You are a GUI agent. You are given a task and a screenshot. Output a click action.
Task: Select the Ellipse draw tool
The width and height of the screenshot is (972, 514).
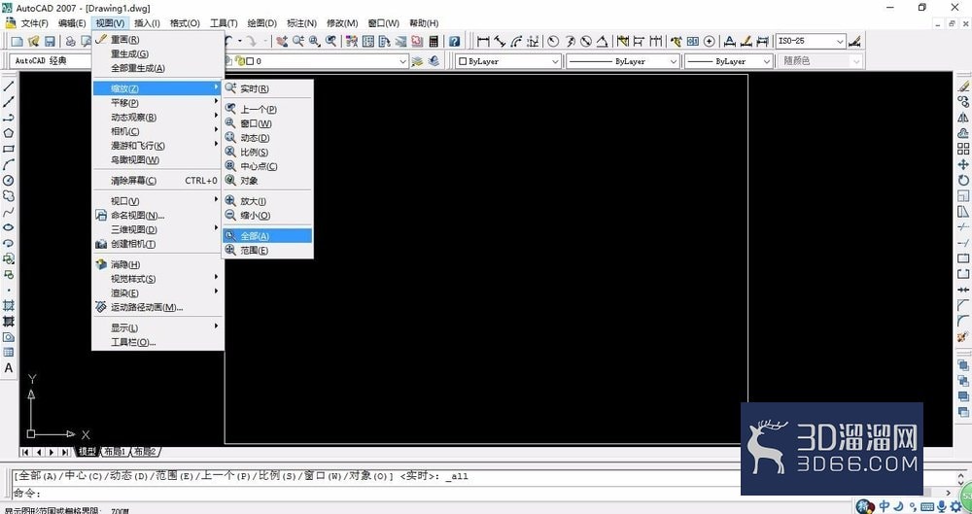click(x=8, y=227)
